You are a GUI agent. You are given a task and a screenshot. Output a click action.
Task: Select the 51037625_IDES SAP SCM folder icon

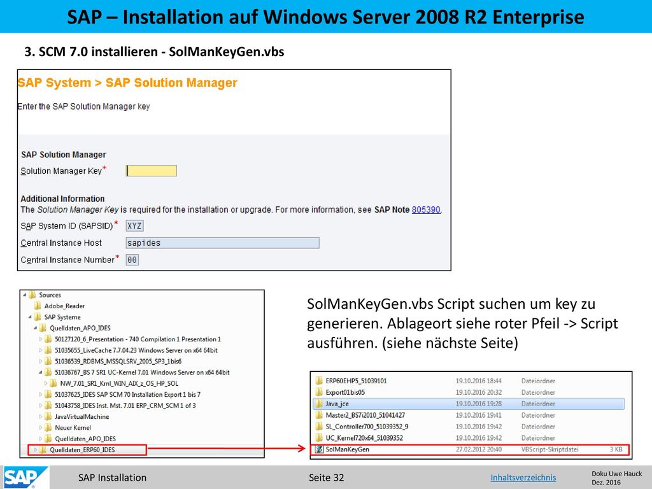(x=48, y=394)
